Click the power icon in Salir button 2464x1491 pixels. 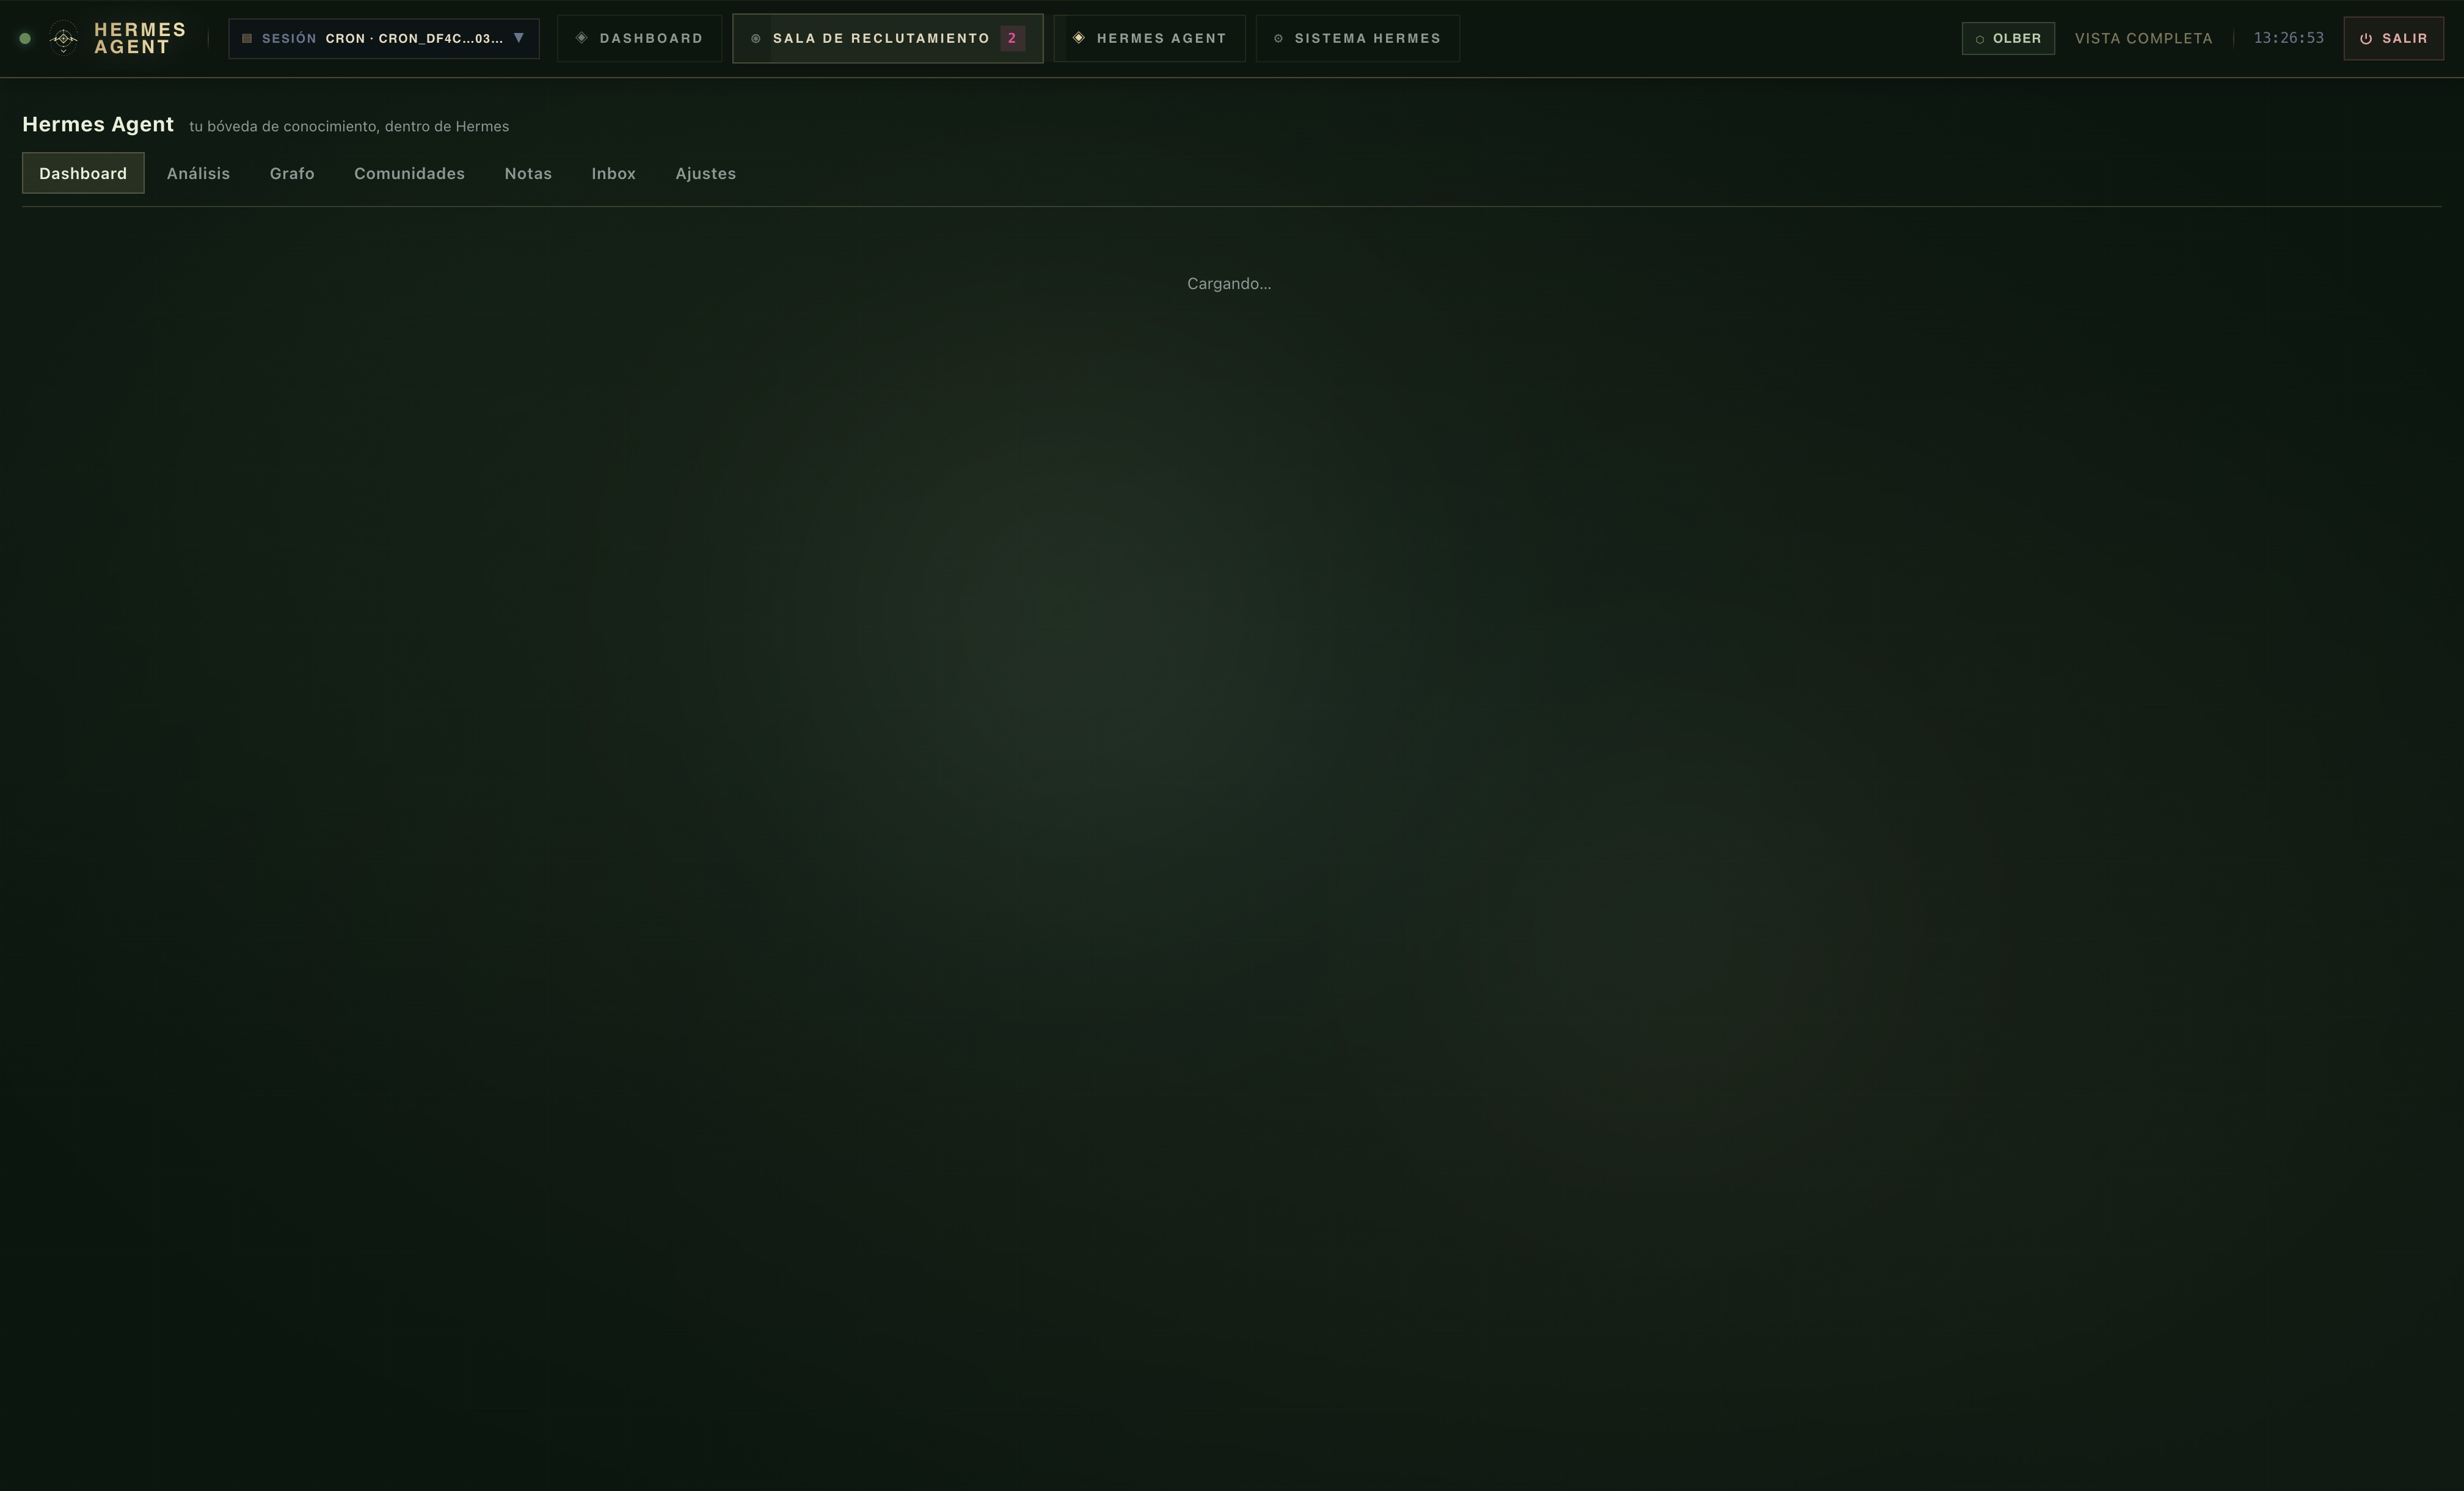(x=2366, y=39)
